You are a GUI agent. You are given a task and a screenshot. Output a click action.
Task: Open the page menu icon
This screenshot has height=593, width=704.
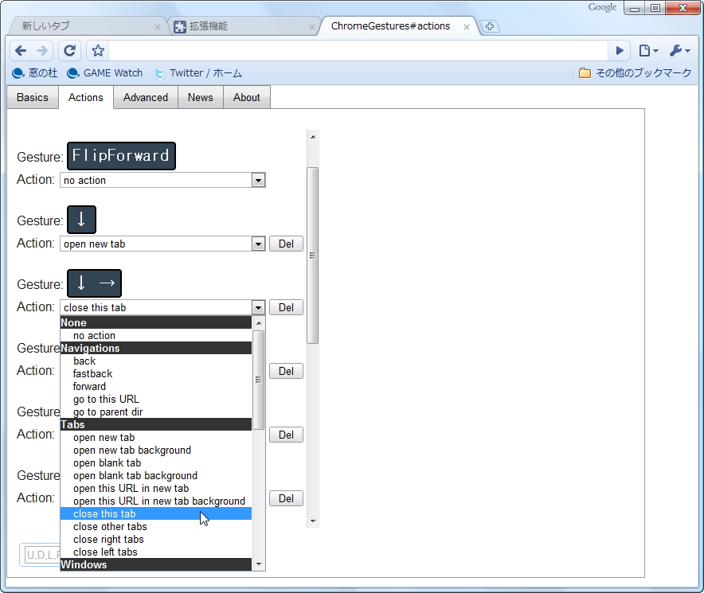648,51
